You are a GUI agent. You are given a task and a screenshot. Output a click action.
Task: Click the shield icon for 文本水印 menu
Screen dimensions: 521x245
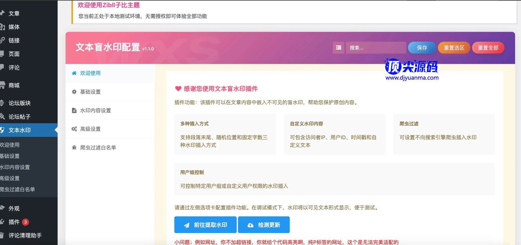coord(2,130)
